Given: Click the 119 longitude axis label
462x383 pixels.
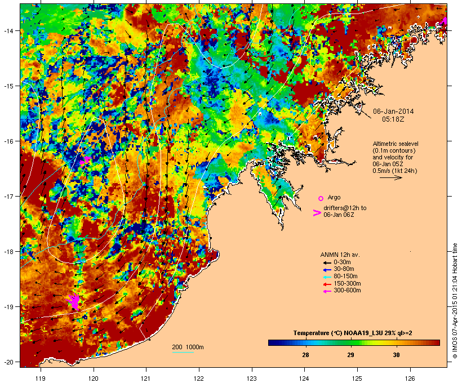Looking at the screenshot, I should click(41, 378).
